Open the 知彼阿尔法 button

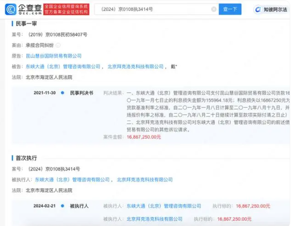(271, 9)
